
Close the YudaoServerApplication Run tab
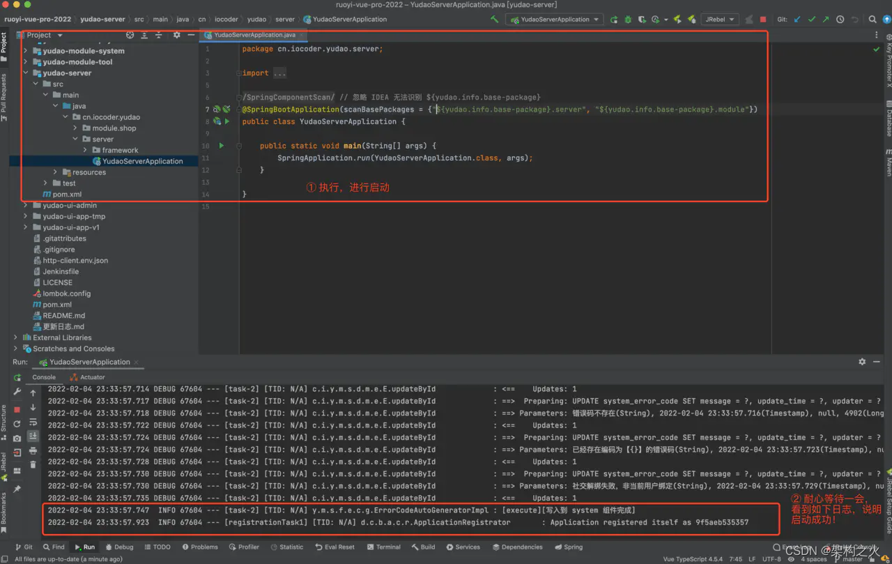click(x=137, y=363)
